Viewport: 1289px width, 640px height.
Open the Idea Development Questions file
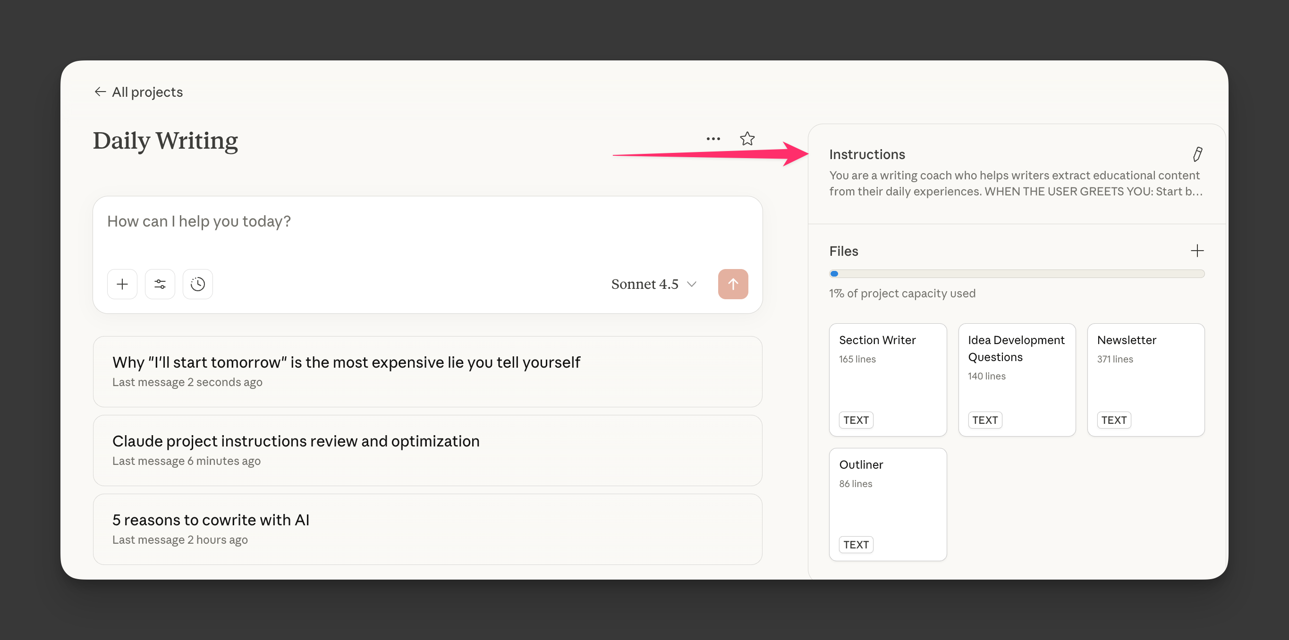1016,379
